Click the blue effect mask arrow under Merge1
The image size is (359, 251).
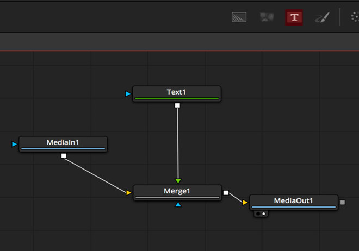178,205
